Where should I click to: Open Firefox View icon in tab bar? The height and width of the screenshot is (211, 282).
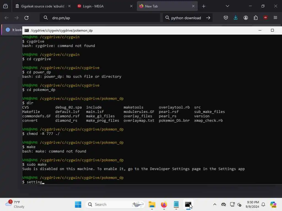click(x=6, y=6)
